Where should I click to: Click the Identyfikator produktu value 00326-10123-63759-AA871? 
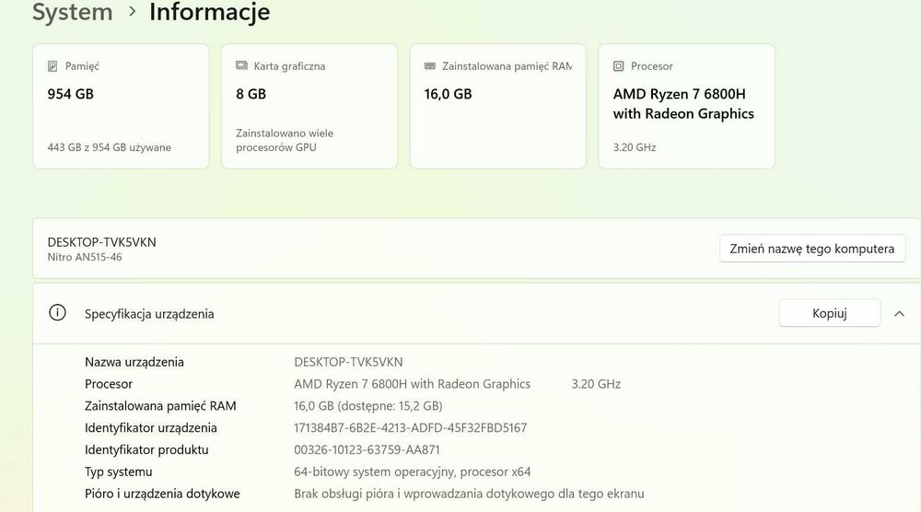[379, 450]
